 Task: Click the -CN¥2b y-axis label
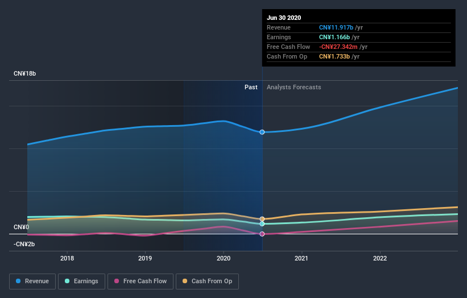tap(24, 244)
